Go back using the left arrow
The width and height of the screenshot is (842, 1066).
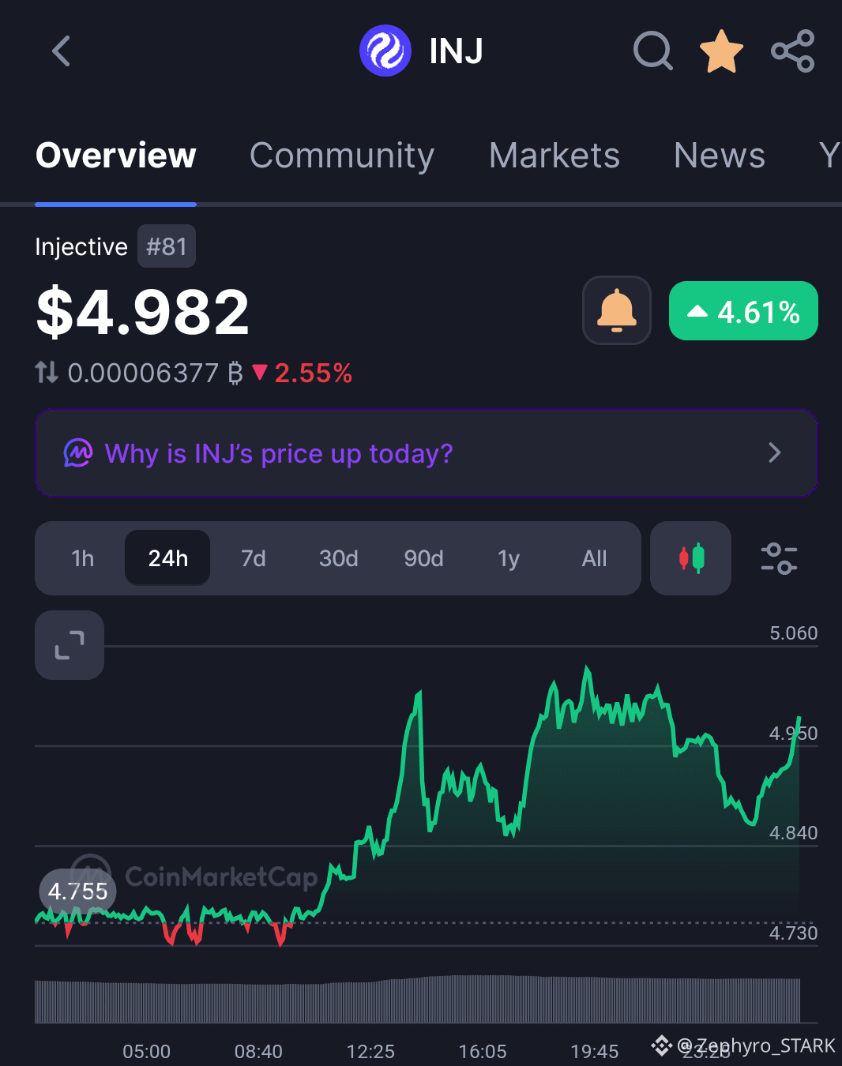point(62,51)
